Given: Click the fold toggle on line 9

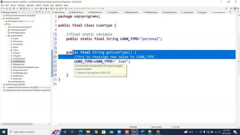Looking at the screenshot, I should coord(57,52).
